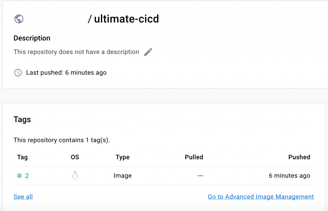Click the ultimate-cicd repository title
The height and width of the screenshot is (211, 328).
pyautogui.click(x=126, y=19)
